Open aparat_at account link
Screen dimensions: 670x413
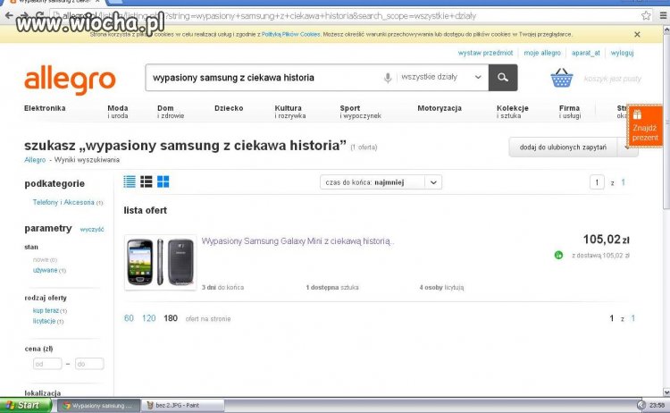tap(586, 53)
